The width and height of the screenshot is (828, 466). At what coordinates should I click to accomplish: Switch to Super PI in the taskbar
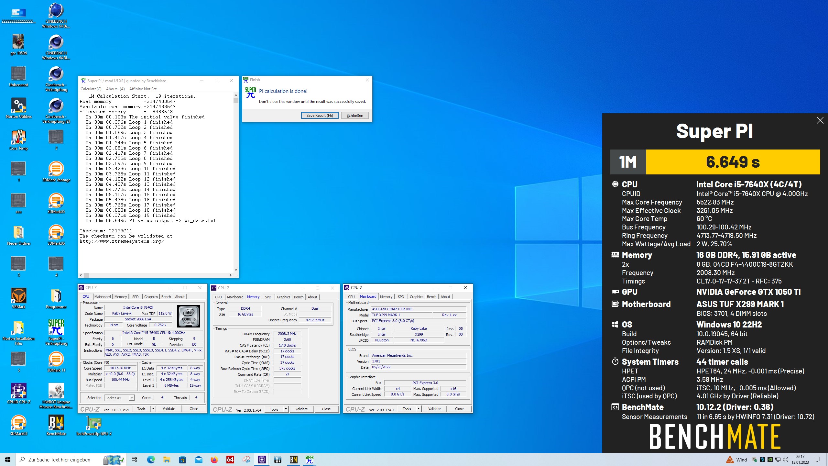[310, 460]
